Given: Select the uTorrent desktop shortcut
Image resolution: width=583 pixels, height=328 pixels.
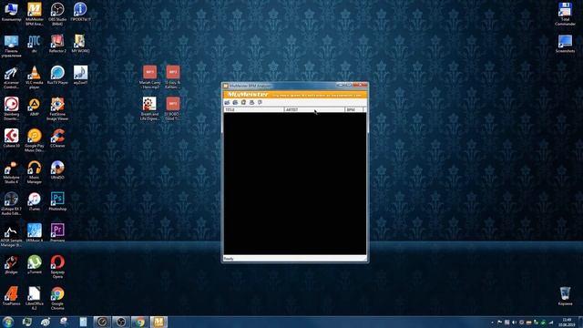Looking at the screenshot, I should [35, 264].
